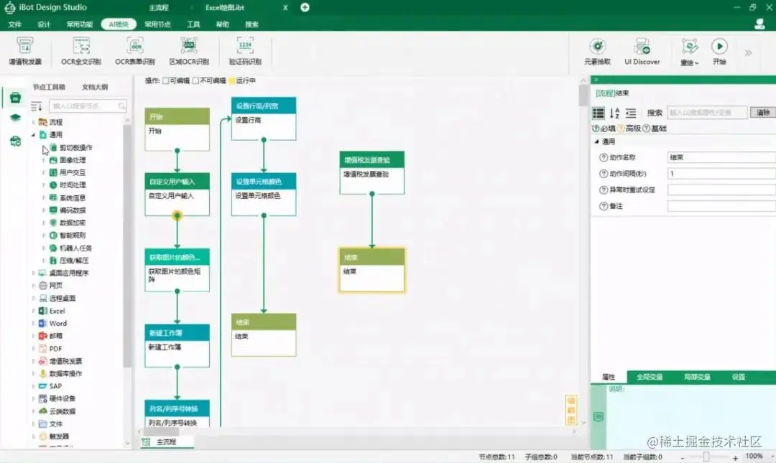Click the iBot Design Studio logo

tap(9, 7)
